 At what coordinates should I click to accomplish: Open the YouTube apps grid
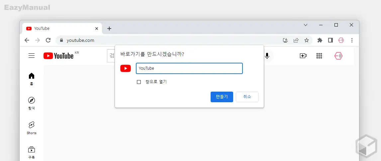(319, 56)
